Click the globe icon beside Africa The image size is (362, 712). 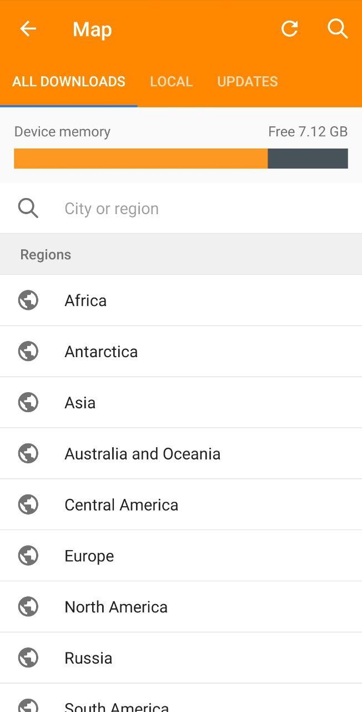click(x=28, y=300)
